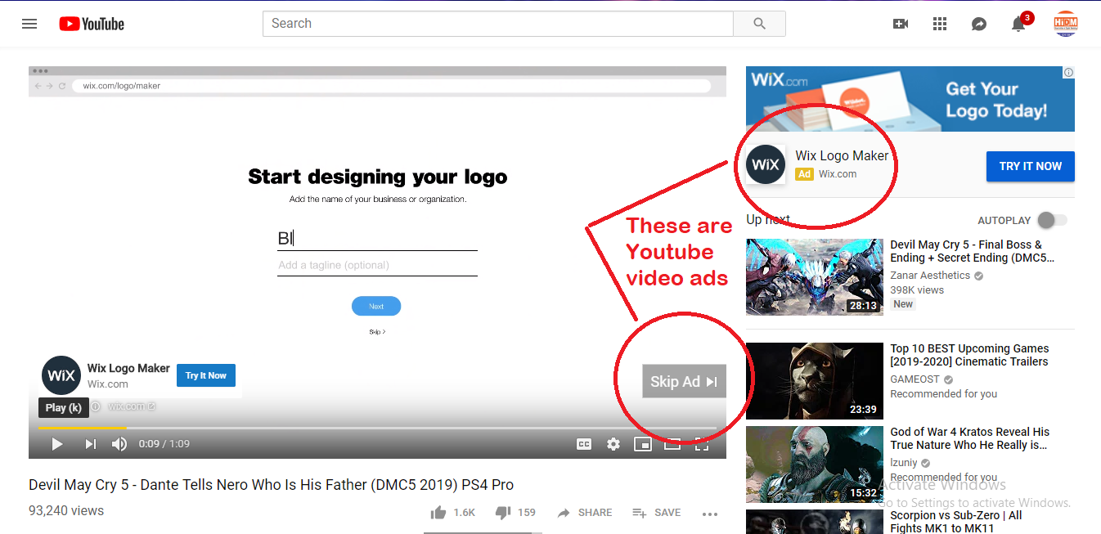Open the notifications bell
Screen dimensions: 1101x534
(x=1018, y=24)
